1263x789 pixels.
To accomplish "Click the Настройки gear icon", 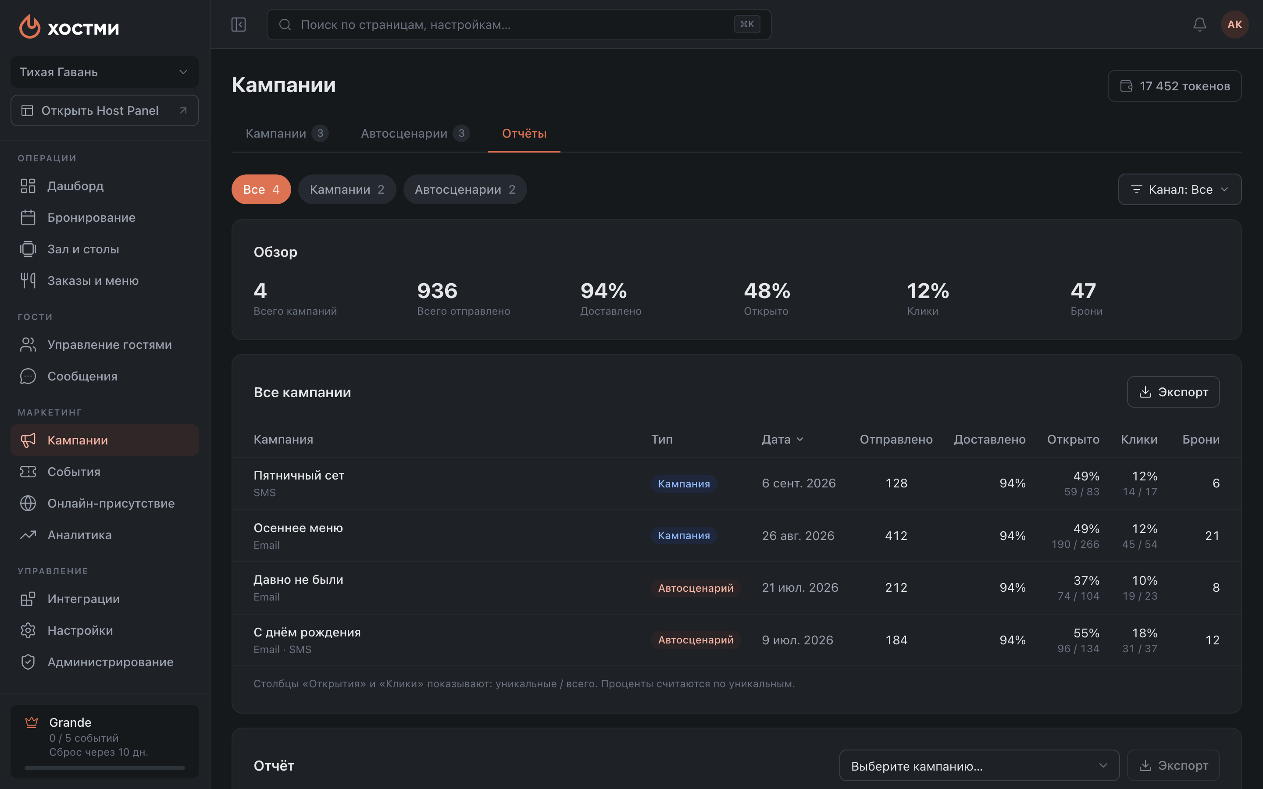I will pyautogui.click(x=28, y=630).
